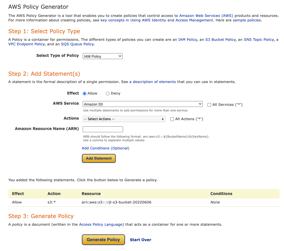Expand the Actions dropdown

click(x=124, y=119)
